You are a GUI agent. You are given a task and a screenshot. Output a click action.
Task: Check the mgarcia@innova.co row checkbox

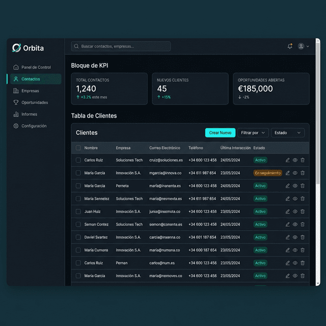point(78,173)
